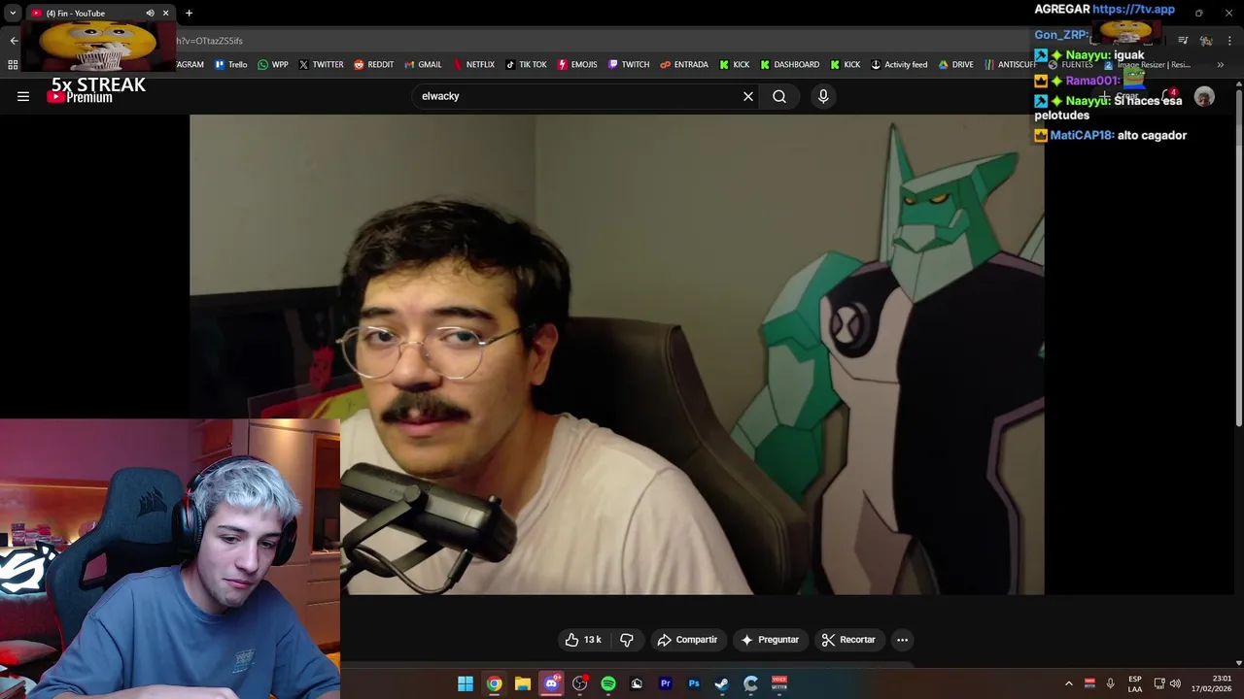Open the DRIVE bookmark
The width and height of the screenshot is (1244, 699).
(956, 65)
